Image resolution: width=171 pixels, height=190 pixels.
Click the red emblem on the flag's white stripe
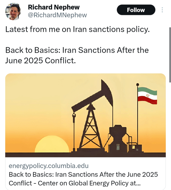click(x=147, y=95)
